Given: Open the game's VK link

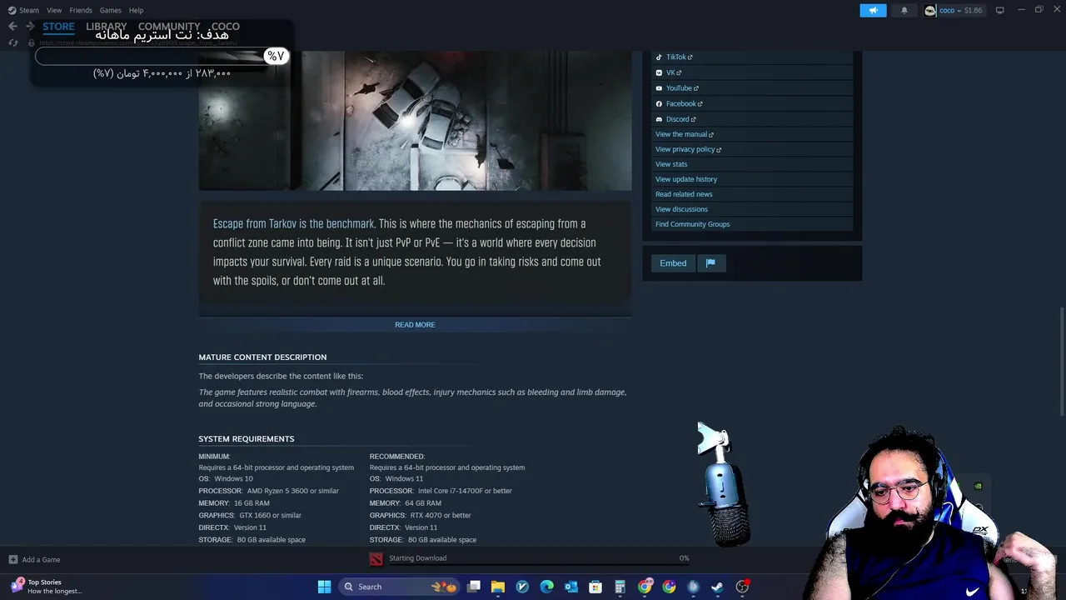Looking at the screenshot, I should [673, 72].
